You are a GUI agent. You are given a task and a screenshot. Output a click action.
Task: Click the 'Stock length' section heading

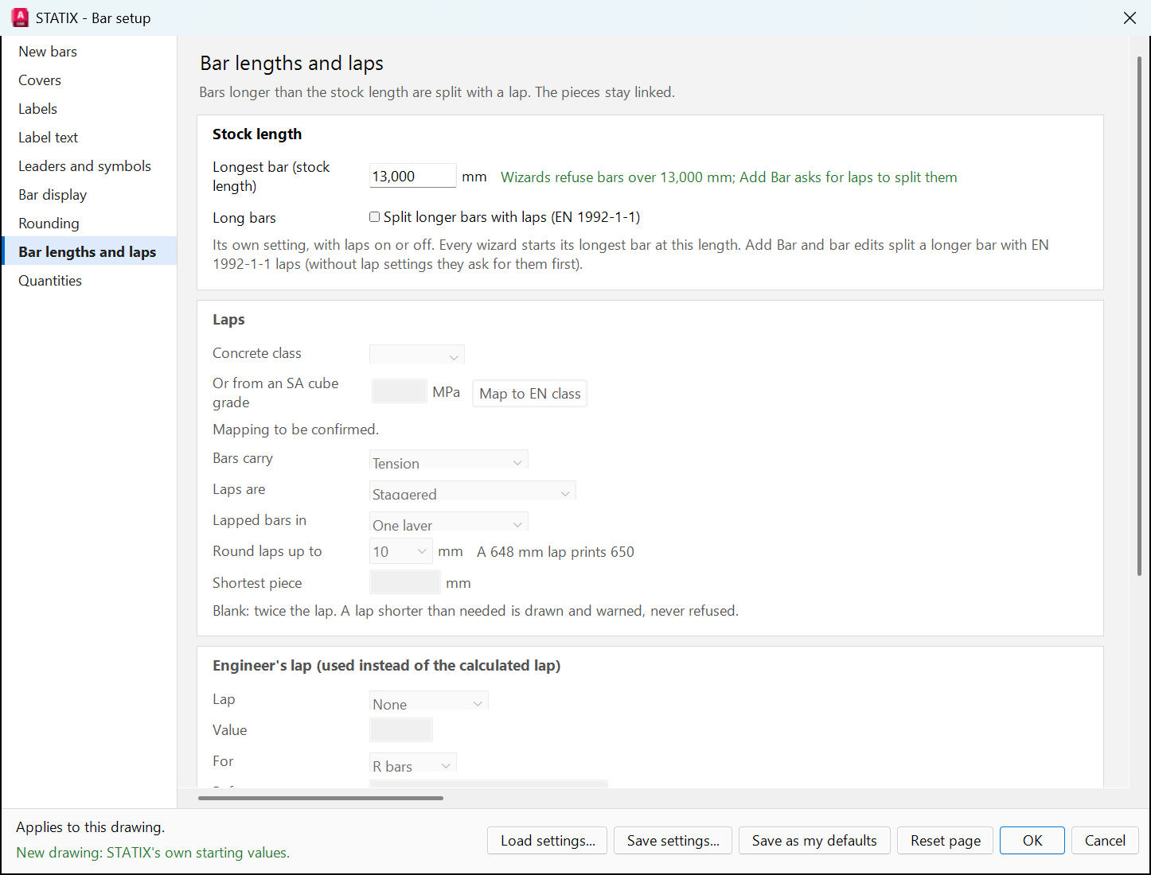(257, 134)
